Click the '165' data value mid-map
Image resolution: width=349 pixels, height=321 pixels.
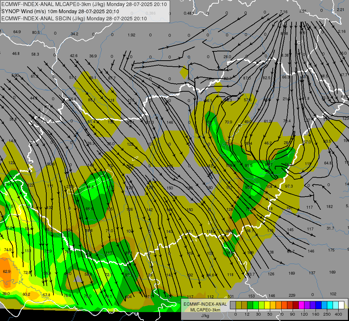(x=170, y=166)
